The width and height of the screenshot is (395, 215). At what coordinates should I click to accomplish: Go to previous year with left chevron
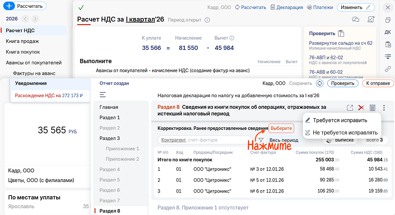26,19
